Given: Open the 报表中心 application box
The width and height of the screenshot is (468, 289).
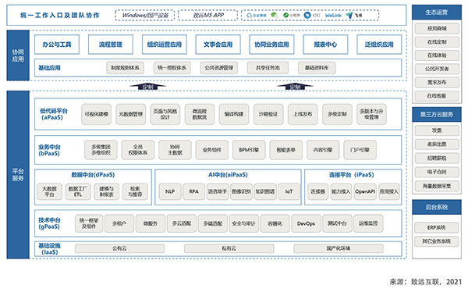Looking at the screenshot, I should pyautogui.click(x=325, y=45).
